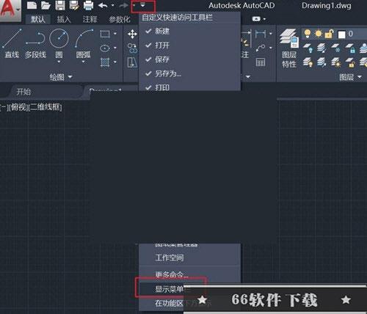The image size is (367, 314).
Task: Open ribbon minimize options dropdown arrow
Action: [265, 19]
